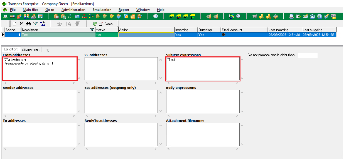
Task: Click the shopping cart icon
Action: point(254,16)
